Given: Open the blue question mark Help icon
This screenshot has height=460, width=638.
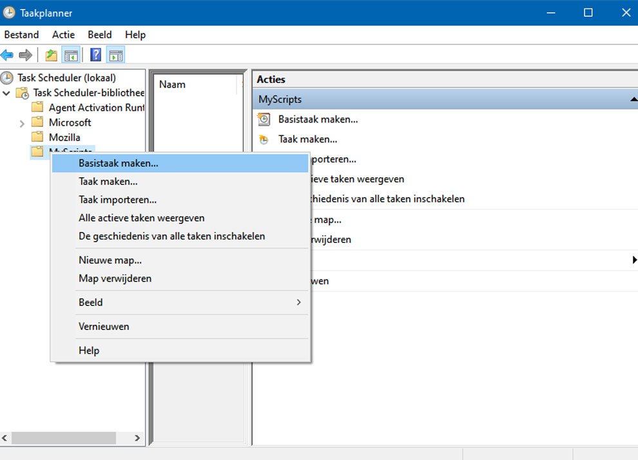Looking at the screenshot, I should [x=95, y=55].
